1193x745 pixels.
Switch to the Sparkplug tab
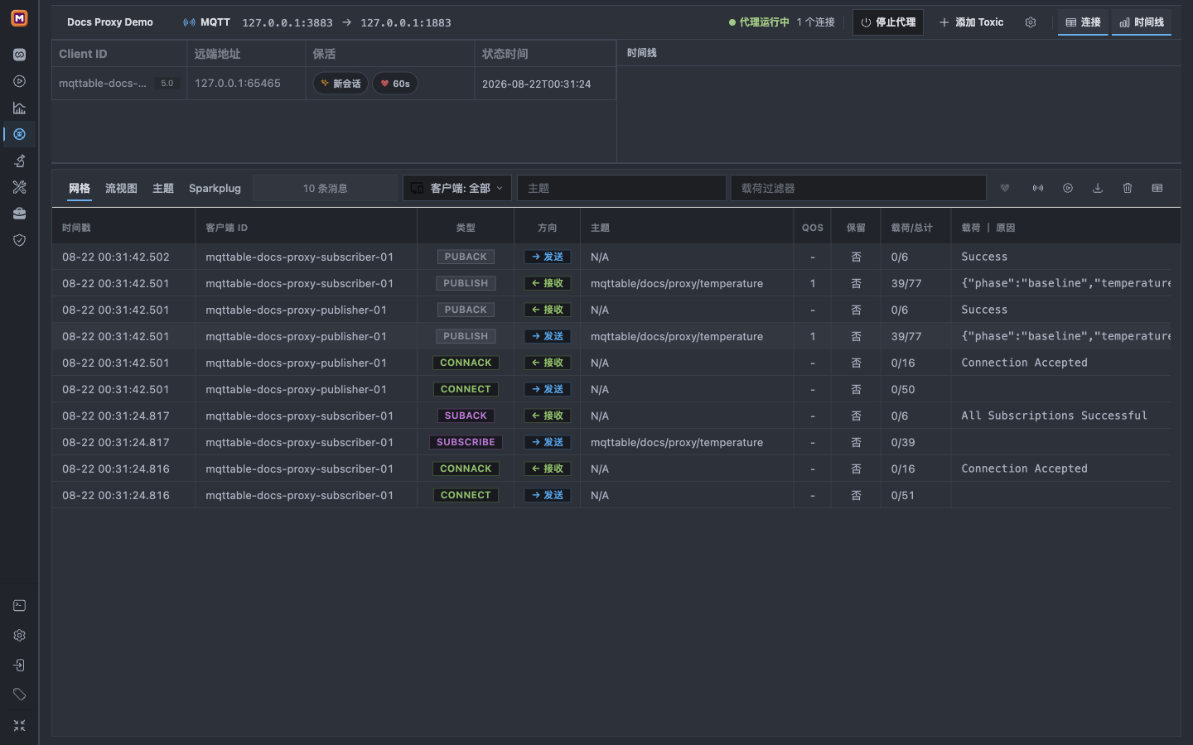point(215,188)
